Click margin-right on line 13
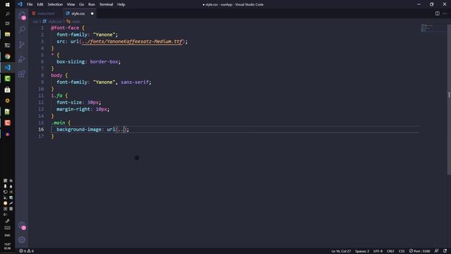The image size is (451, 254). click(x=73, y=109)
